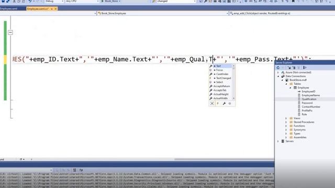The width and height of the screenshot is (335, 188).
Task: Click Employee table grid icon
Action: coord(295,88)
